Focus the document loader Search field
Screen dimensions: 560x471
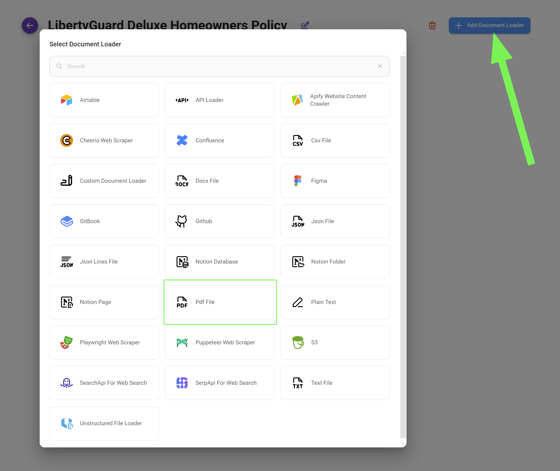pyautogui.click(x=217, y=66)
